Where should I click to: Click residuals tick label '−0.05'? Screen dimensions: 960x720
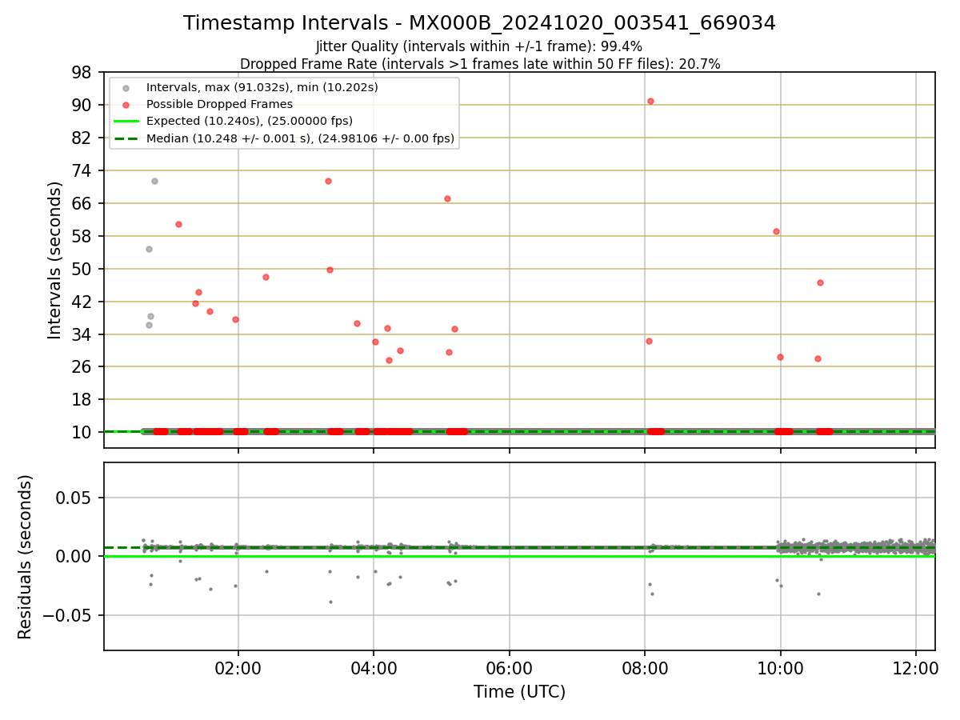point(68,615)
